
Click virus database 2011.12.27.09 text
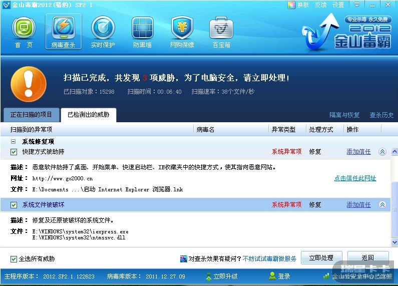click(165, 276)
